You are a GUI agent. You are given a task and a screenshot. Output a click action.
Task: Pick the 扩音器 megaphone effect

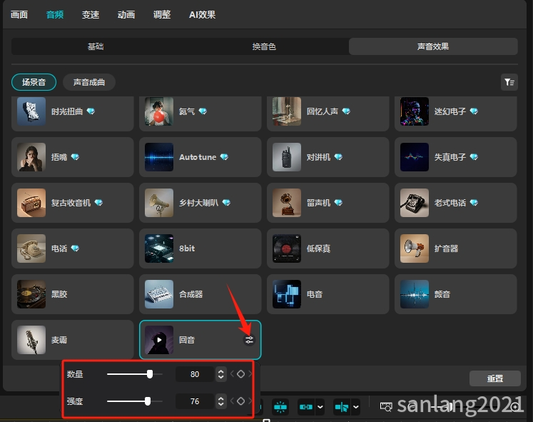456,248
